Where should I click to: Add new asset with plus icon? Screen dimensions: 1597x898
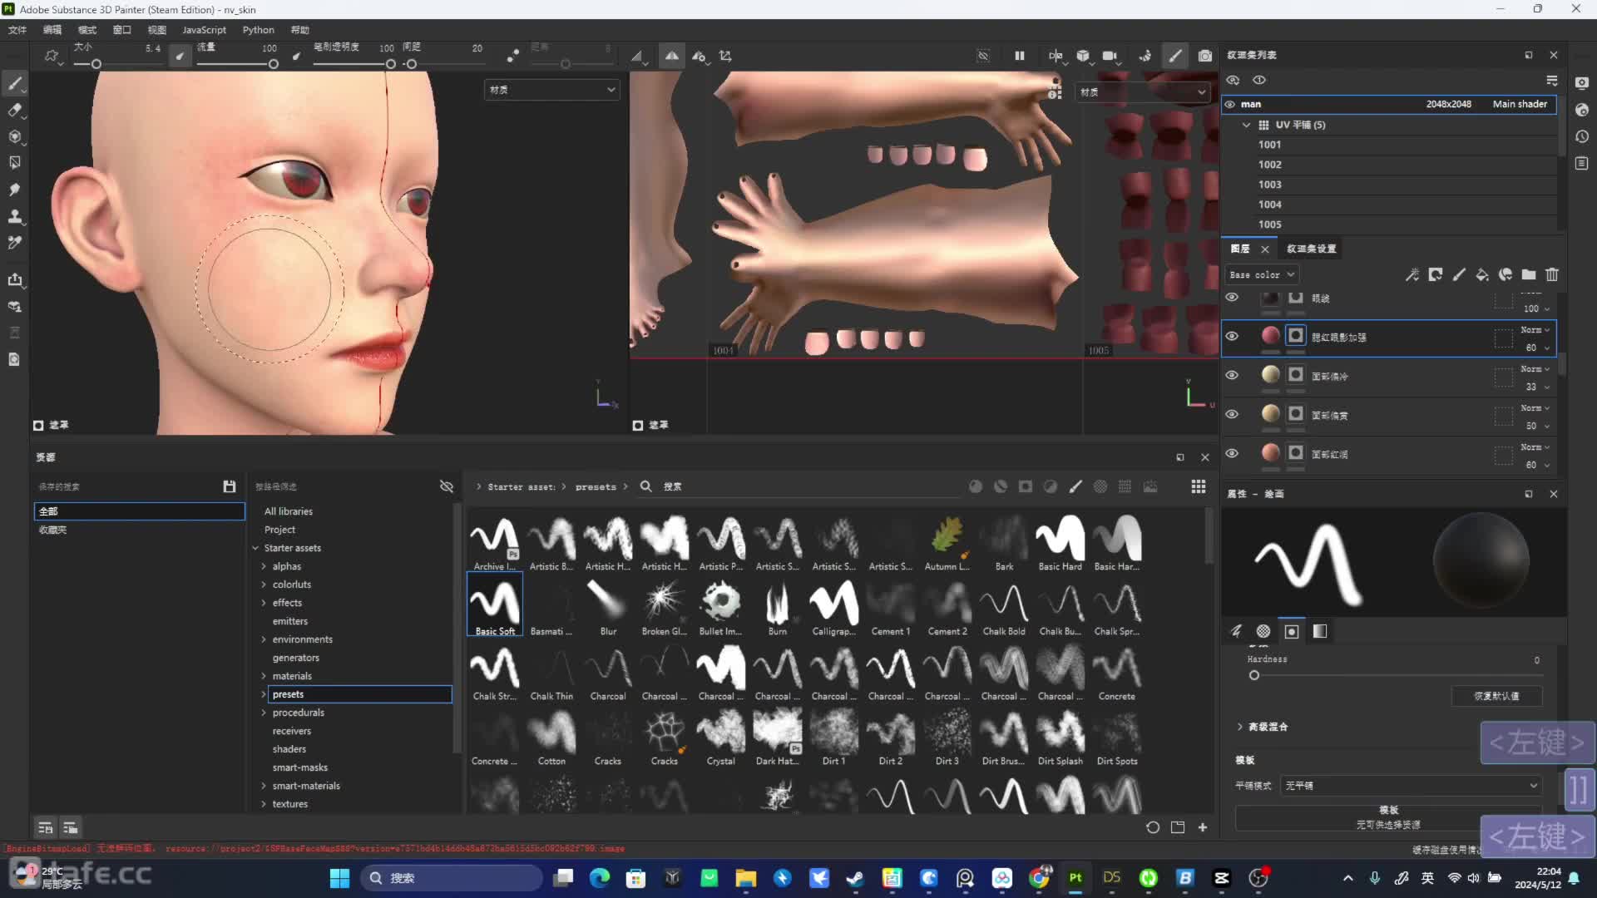1203,827
